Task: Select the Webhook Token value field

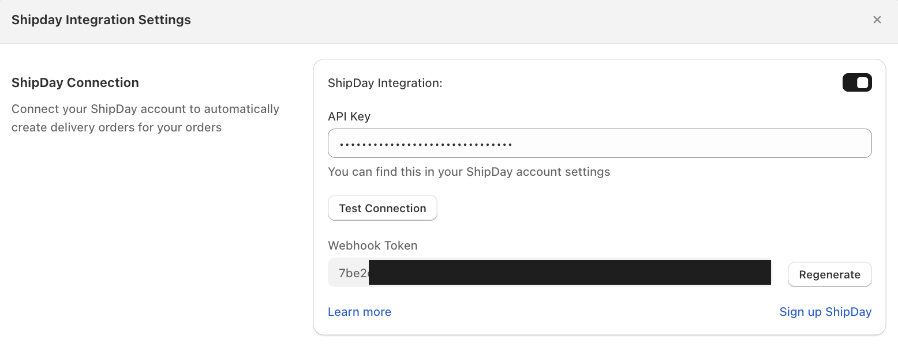Action: tap(549, 273)
